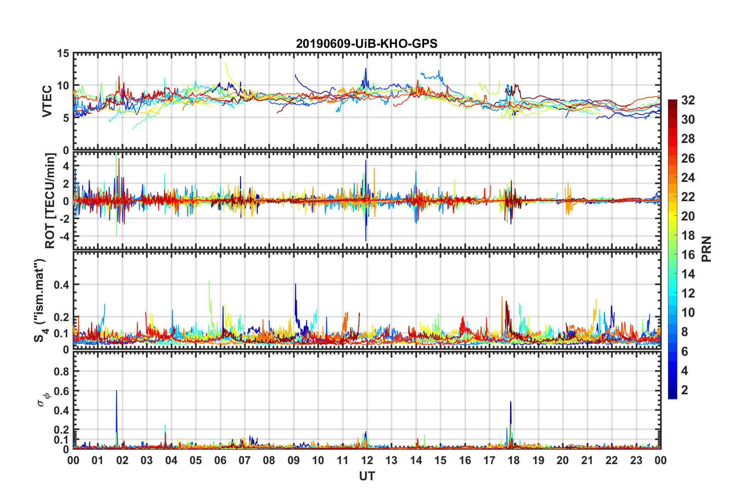Select the "15" tick on VTEC axis
The height and width of the screenshot is (498, 734).
(x=63, y=54)
